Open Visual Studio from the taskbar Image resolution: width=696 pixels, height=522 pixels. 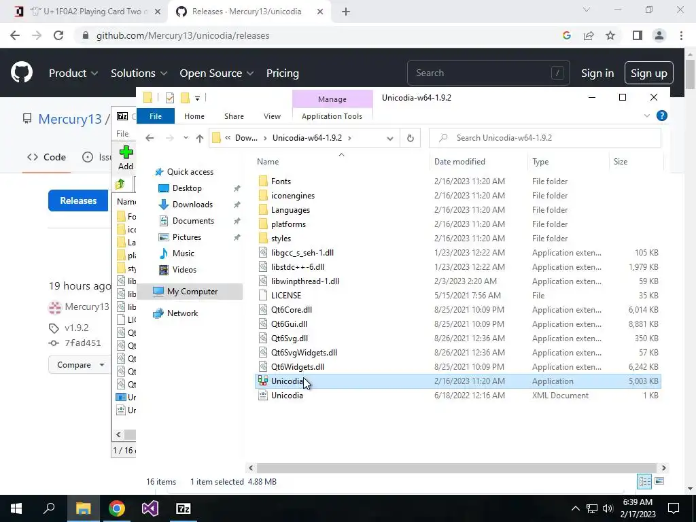pos(150,508)
